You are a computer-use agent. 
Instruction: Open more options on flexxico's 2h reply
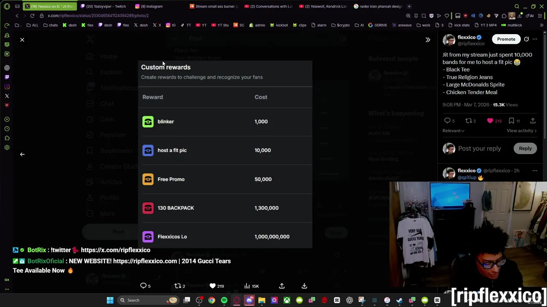click(x=535, y=171)
